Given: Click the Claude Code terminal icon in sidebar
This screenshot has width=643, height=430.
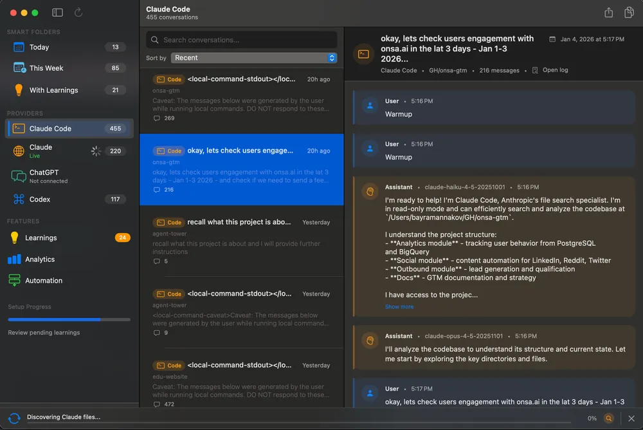Looking at the screenshot, I should click(19, 129).
